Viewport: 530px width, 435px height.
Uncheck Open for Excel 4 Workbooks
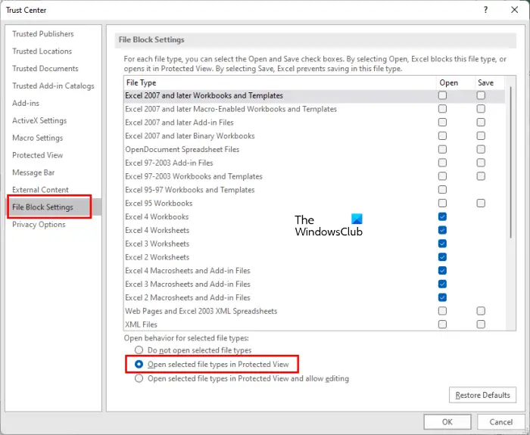coord(442,216)
